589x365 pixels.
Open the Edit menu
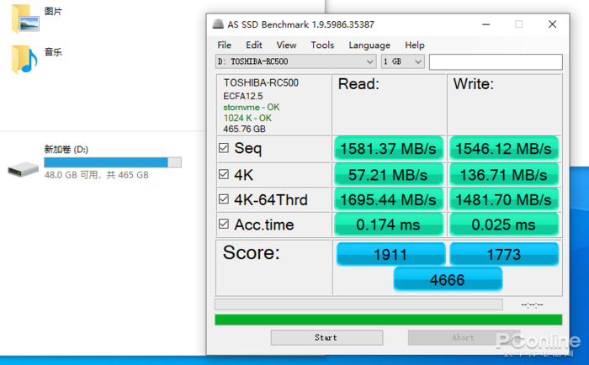254,45
